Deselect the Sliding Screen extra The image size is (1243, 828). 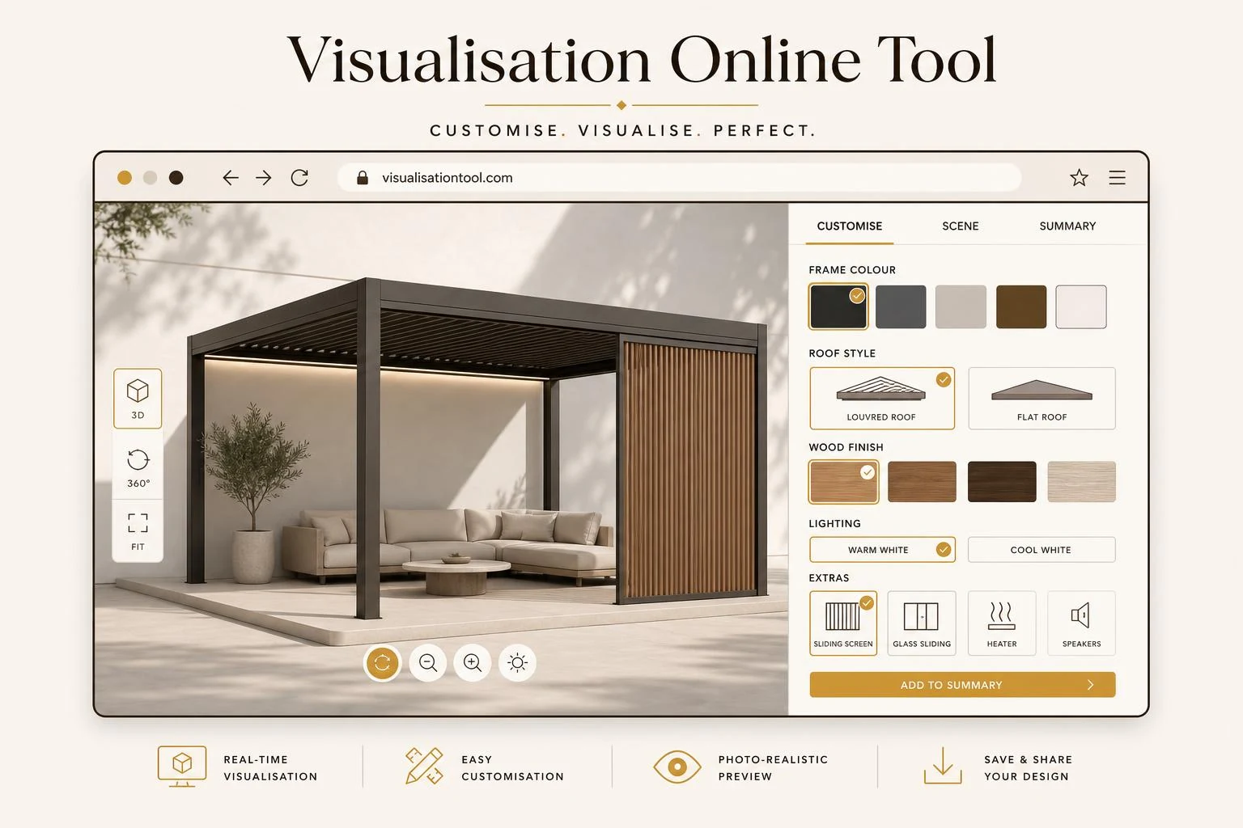(843, 623)
